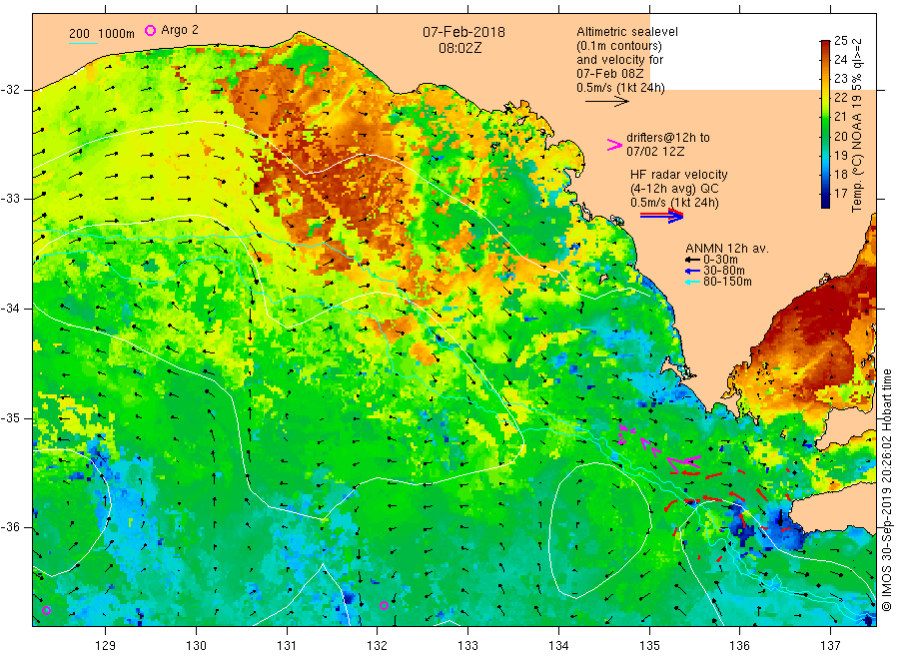Click the longitude axis label '134'
This screenshot has width=899, height=659.
tap(558, 646)
